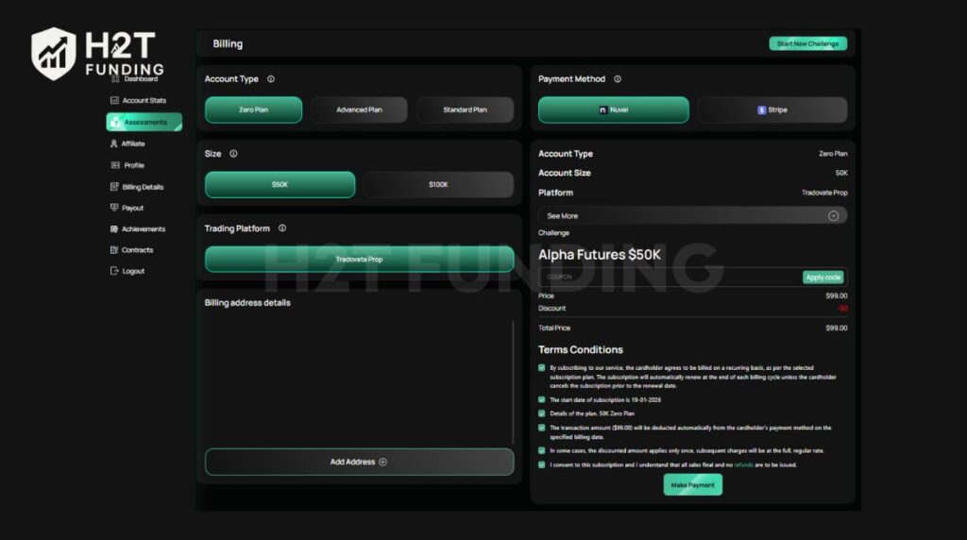
Task: Toggle the subscription start date checkbox
Action: (x=542, y=399)
